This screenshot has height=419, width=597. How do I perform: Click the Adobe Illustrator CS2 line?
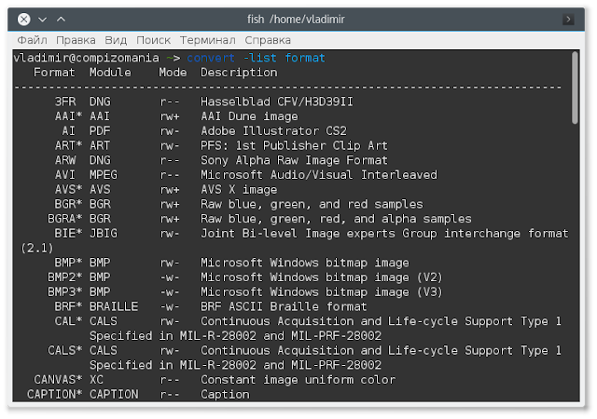(273, 131)
